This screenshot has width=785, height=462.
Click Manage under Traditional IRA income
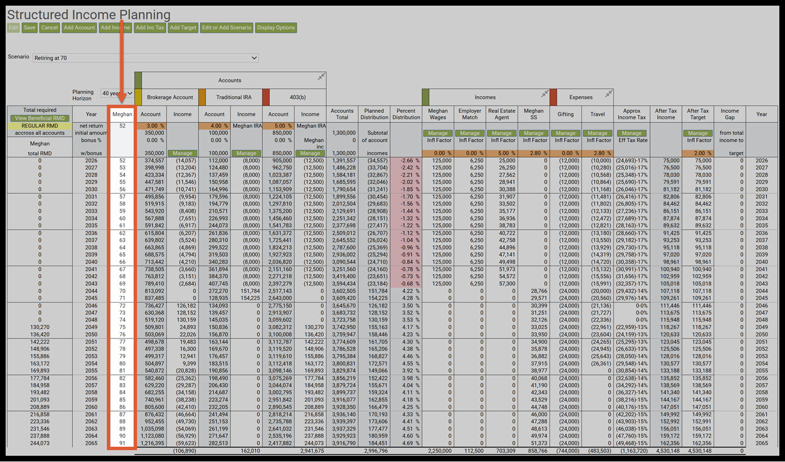[x=246, y=153]
